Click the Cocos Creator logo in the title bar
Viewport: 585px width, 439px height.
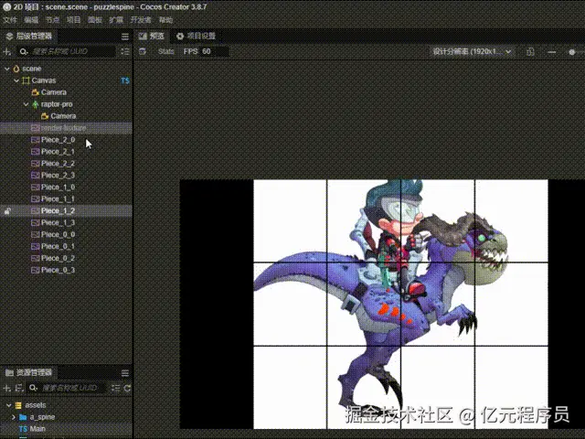pos(6,6)
